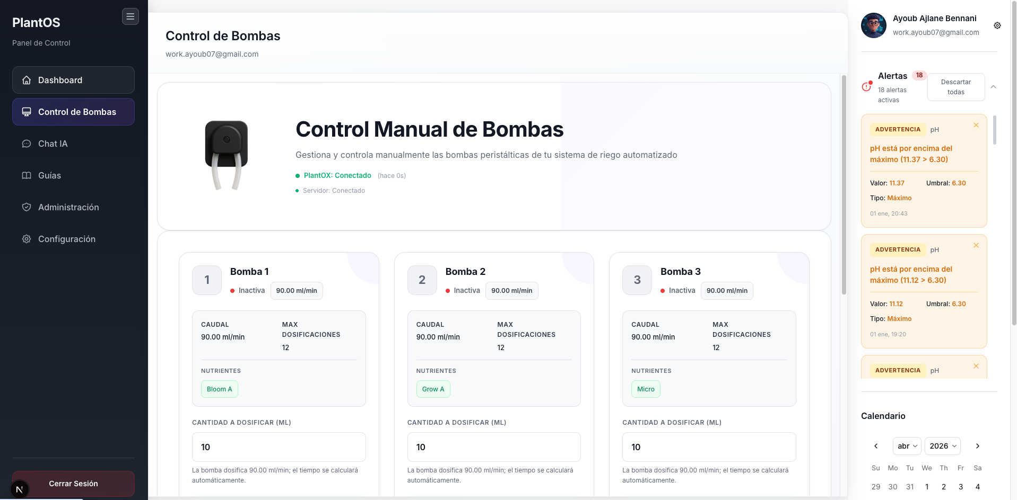Open the Configuración gear icon in sidebar
This screenshot has height=500, width=1017.
(27, 239)
